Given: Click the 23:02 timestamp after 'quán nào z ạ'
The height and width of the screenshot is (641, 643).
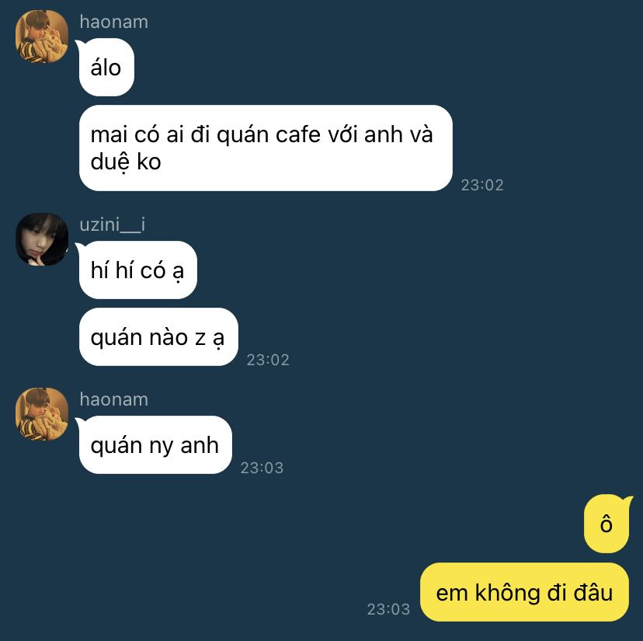Looking at the screenshot, I should pos(268,360).
